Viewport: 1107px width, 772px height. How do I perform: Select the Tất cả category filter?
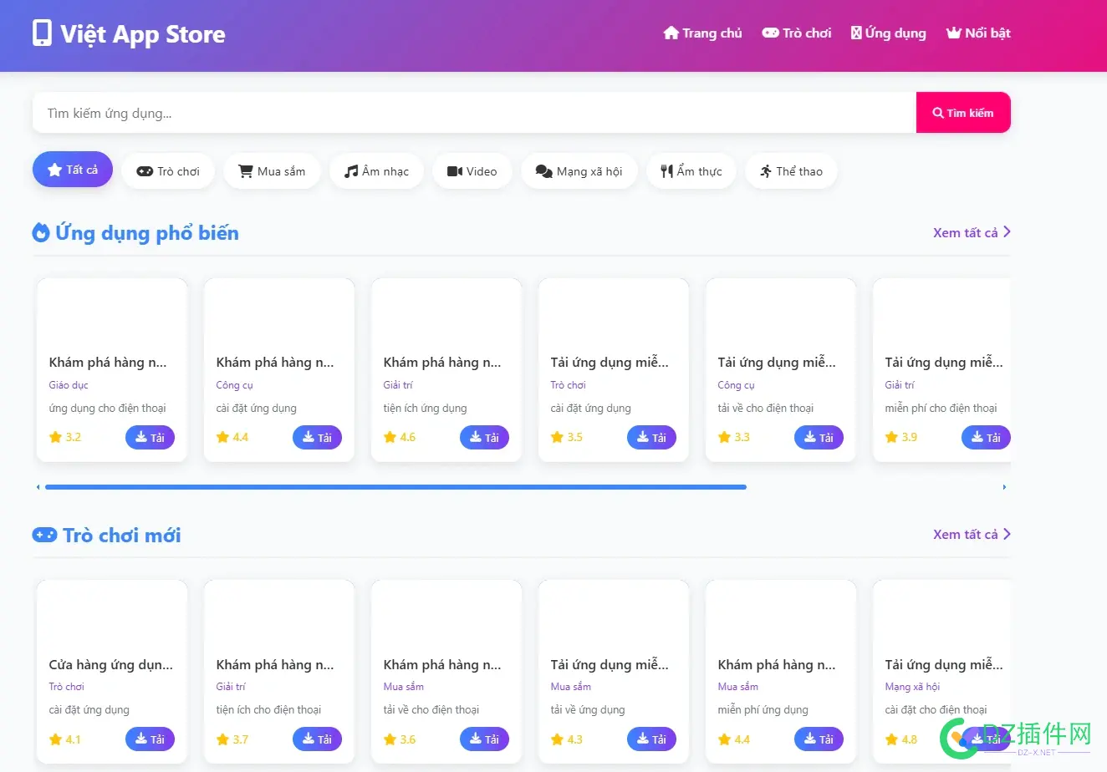(x=73, y=170)
